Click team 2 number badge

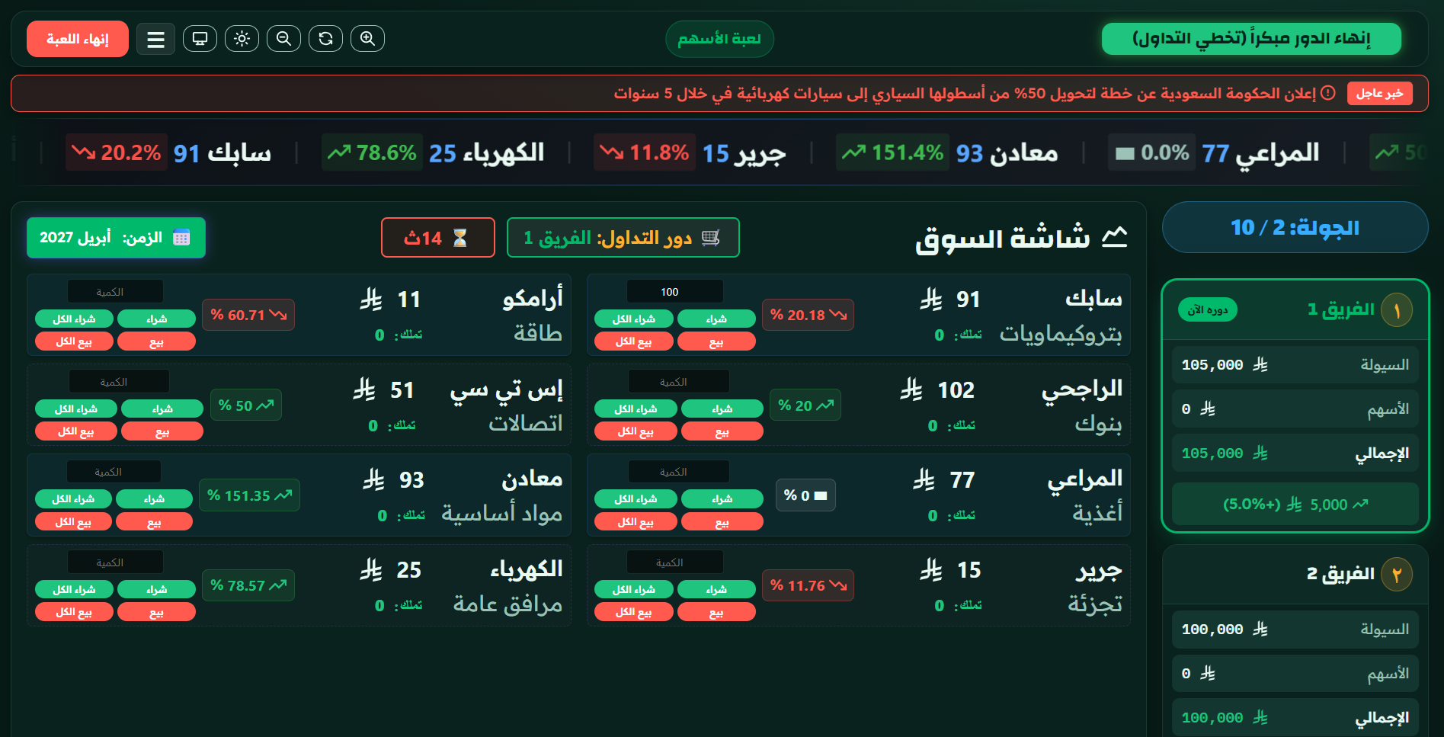[1397, 575]
